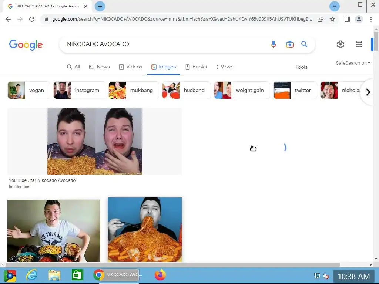This screenshot has width=379, height=284.
Task: Click the lock icon in address bar
Action: 47,19
